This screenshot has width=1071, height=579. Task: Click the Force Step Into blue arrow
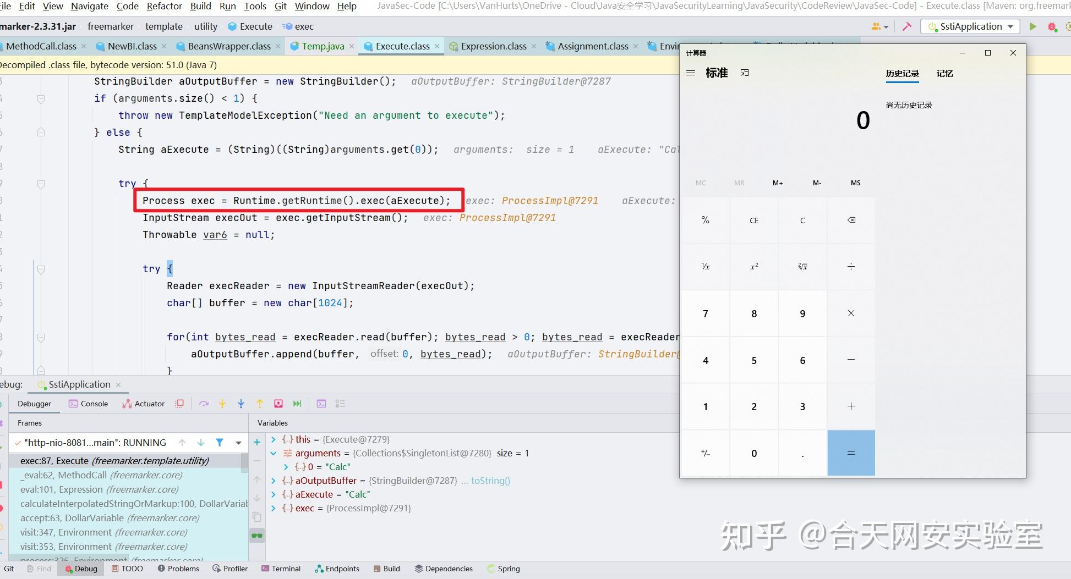pos(241,403)
